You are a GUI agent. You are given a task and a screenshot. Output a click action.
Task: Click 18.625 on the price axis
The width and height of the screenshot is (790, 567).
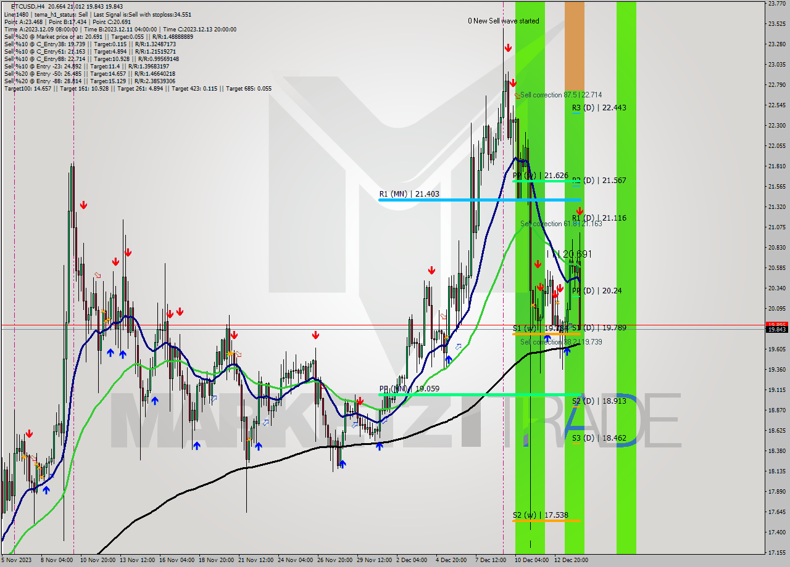776,431
